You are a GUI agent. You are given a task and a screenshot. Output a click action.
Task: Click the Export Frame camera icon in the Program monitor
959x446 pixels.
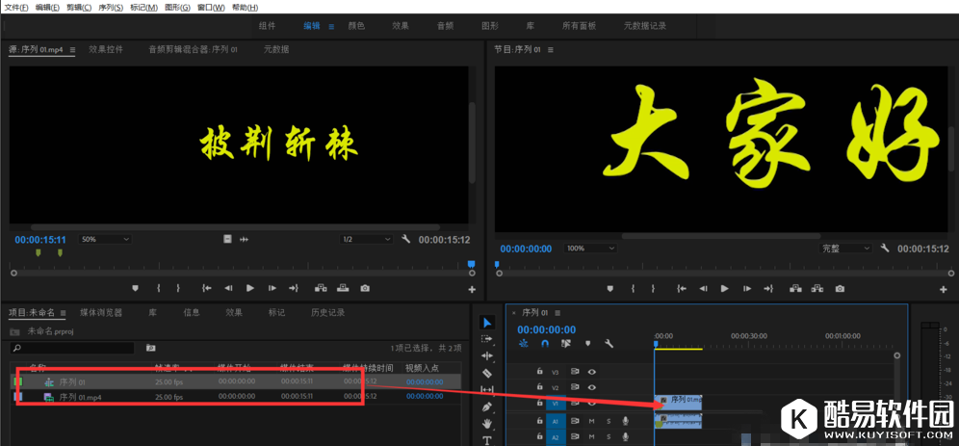[x=840, y=288]
